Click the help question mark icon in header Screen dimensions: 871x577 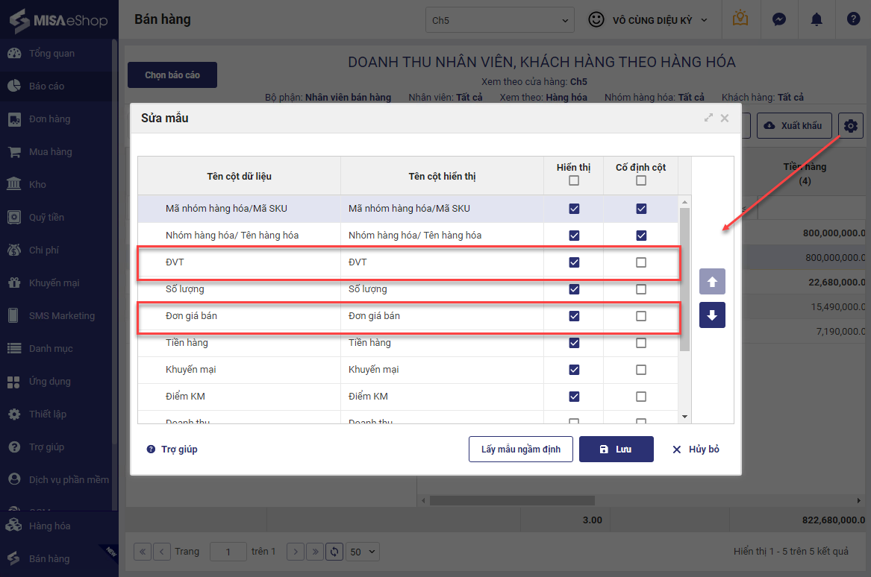853,20
